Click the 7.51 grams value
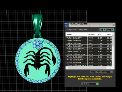 90,51
